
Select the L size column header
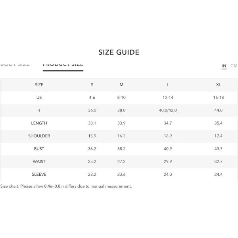pyautogui.click(x=168, y=85)
